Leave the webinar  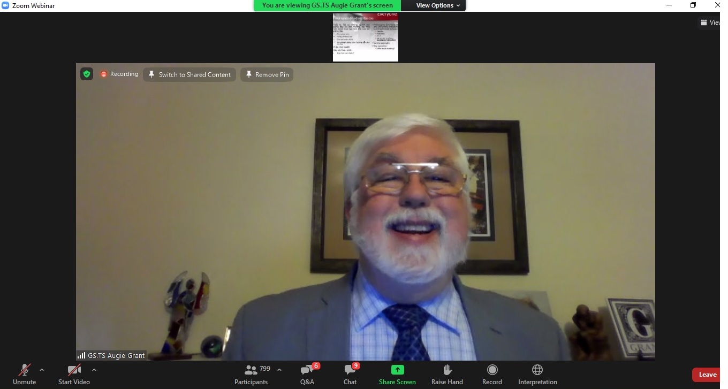click(x=707, y=375)
